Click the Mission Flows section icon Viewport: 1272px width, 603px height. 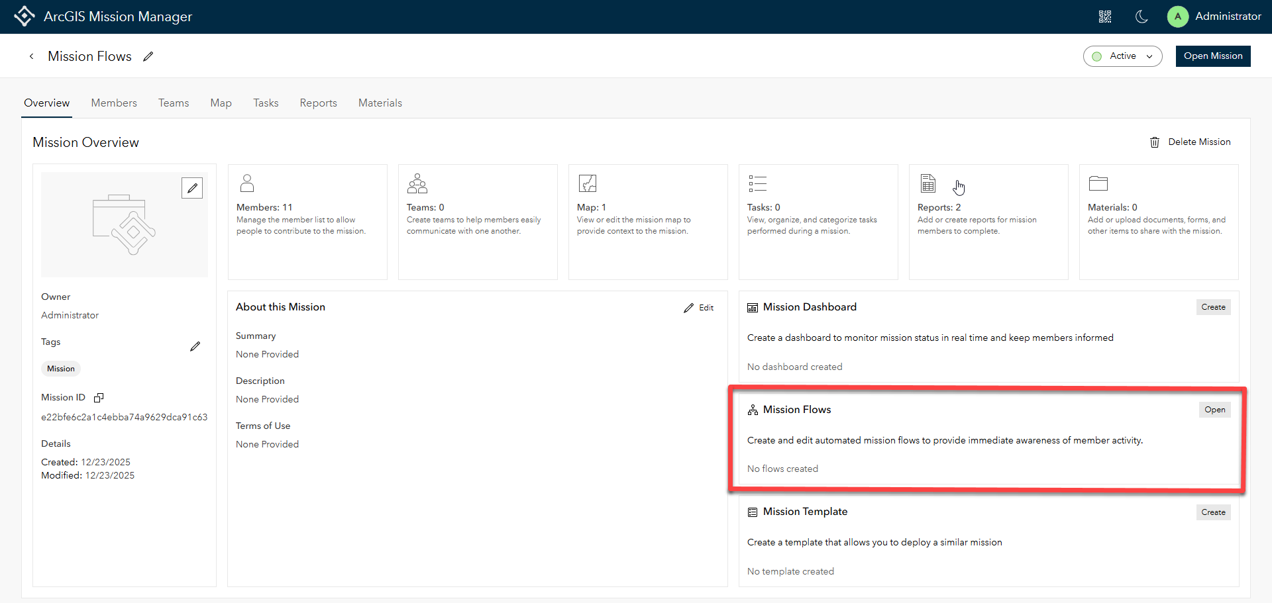(753, 410)
